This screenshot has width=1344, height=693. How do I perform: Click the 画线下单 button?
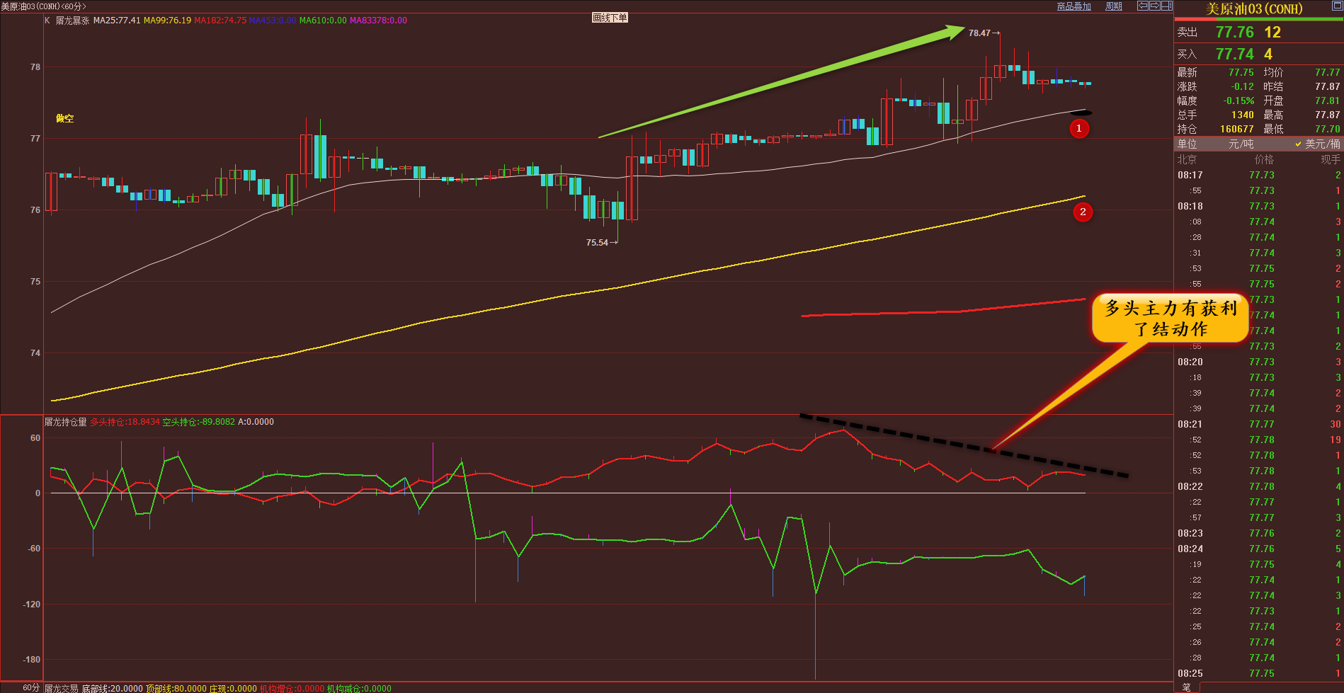click(610, 18)
